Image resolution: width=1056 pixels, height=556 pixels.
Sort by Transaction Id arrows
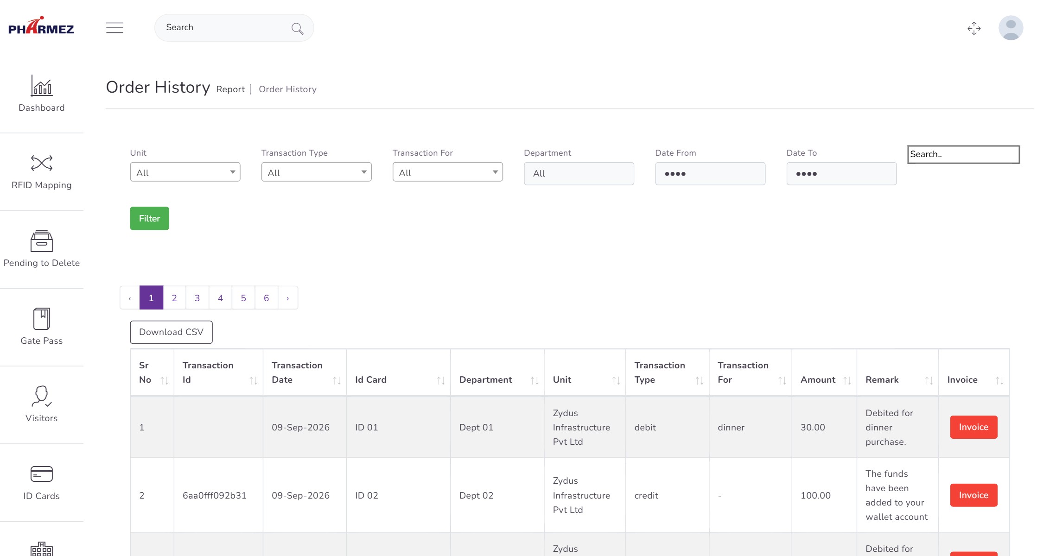click(x=253, y=380)
